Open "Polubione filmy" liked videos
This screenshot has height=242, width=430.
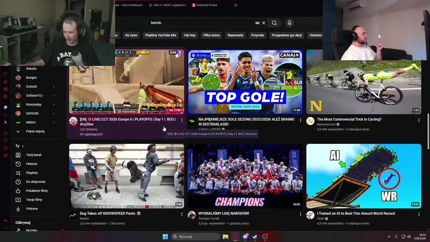35,191
